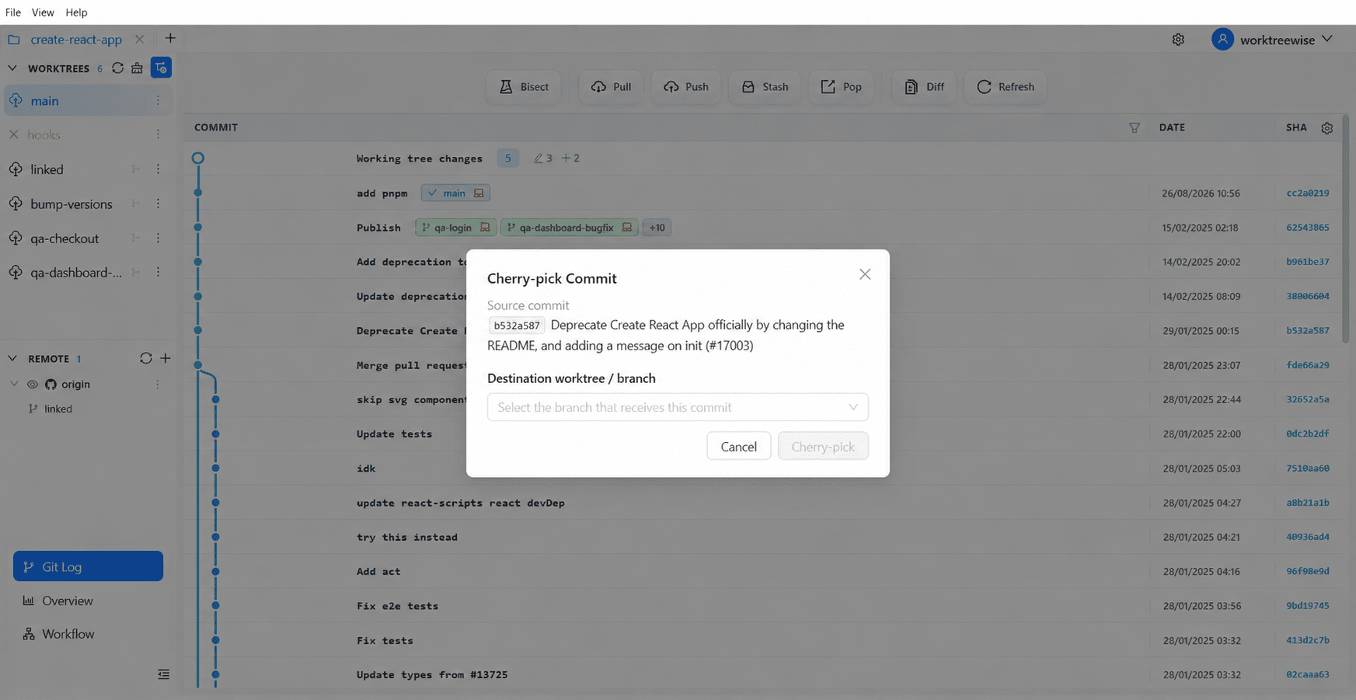Close the create-react-app repository tab
Screen dimensions: 1356x700
coord(139,39)
